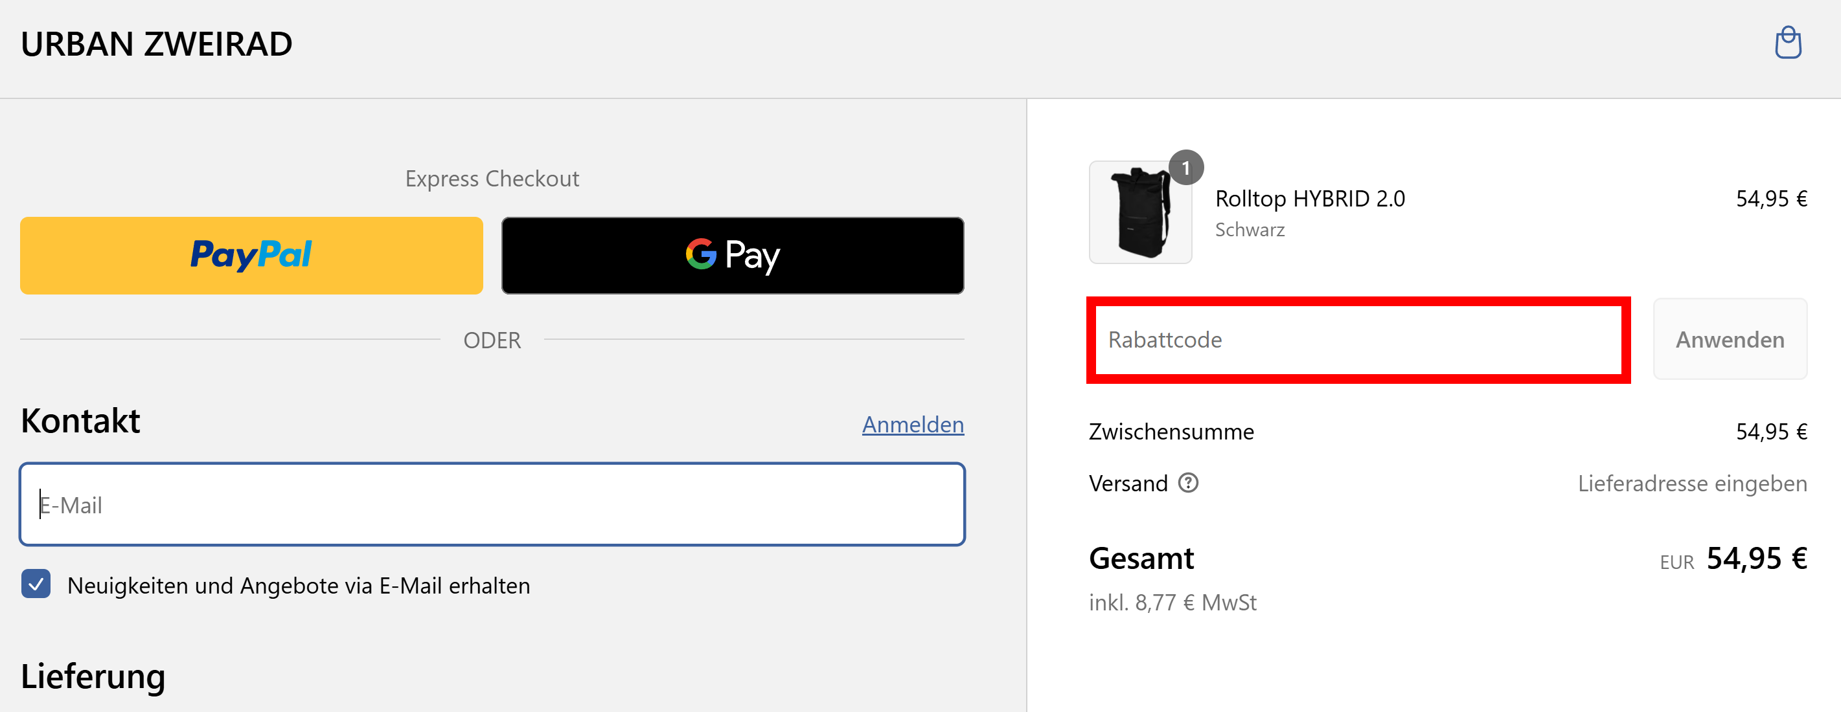Click the newsletter checkbox label text
This screenshot has height=712, width=1841.
pos(299,586)
